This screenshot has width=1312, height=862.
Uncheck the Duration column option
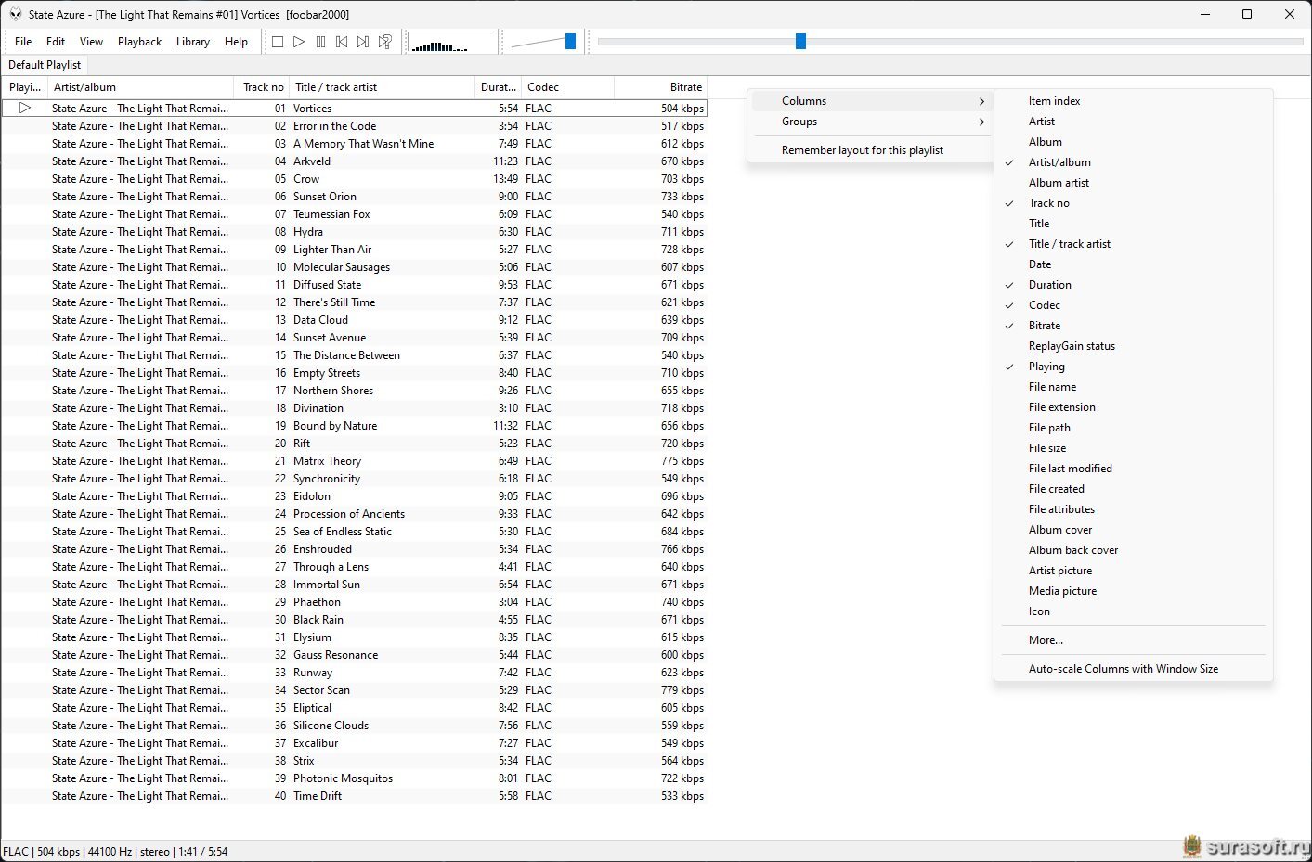pos(1133,285)
